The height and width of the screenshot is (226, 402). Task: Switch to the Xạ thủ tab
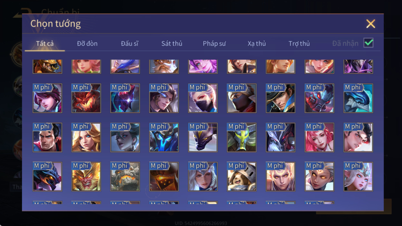257,43
